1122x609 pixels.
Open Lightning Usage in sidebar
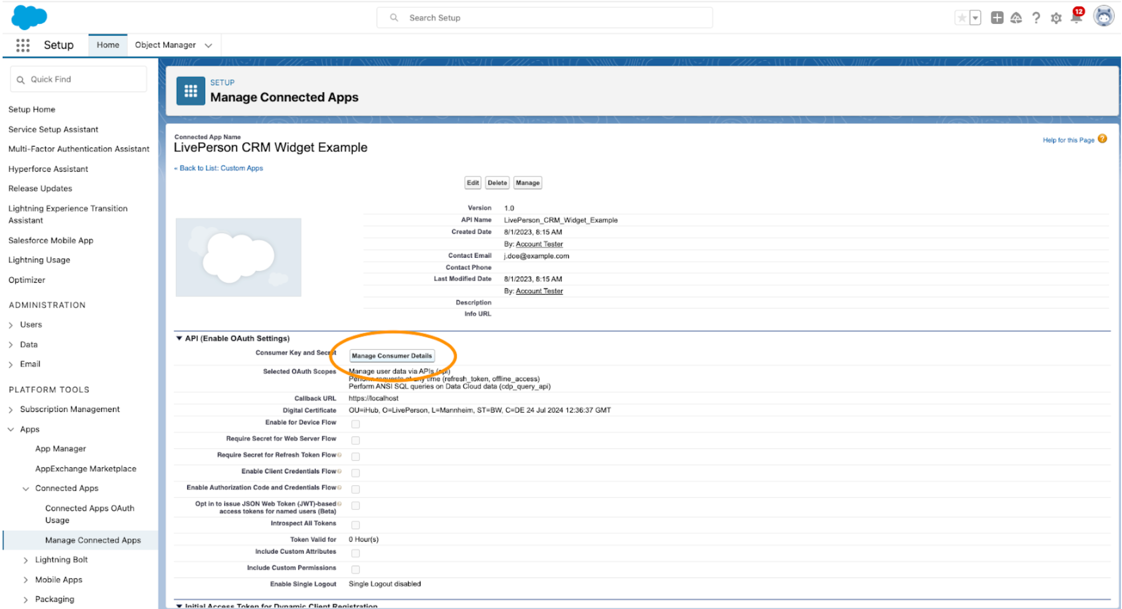pos(39,260)
